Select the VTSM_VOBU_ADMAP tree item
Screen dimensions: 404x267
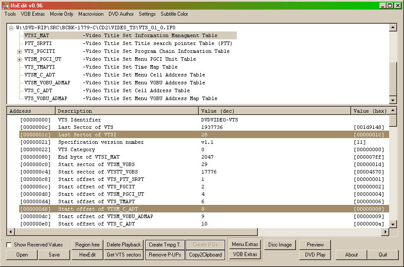click(115, 83)
